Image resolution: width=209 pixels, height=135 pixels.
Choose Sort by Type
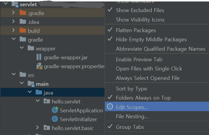[131, 88]
